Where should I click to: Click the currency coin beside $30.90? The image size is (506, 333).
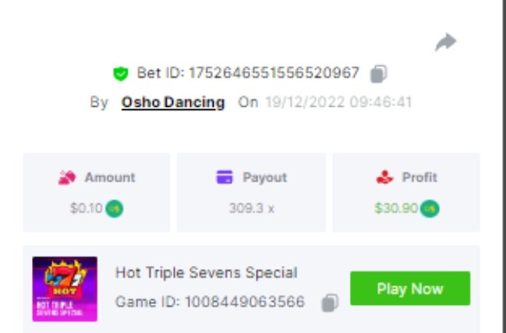tap(430, 209)
